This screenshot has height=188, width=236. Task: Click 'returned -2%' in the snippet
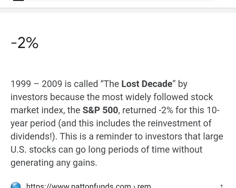tap(147, 110)
